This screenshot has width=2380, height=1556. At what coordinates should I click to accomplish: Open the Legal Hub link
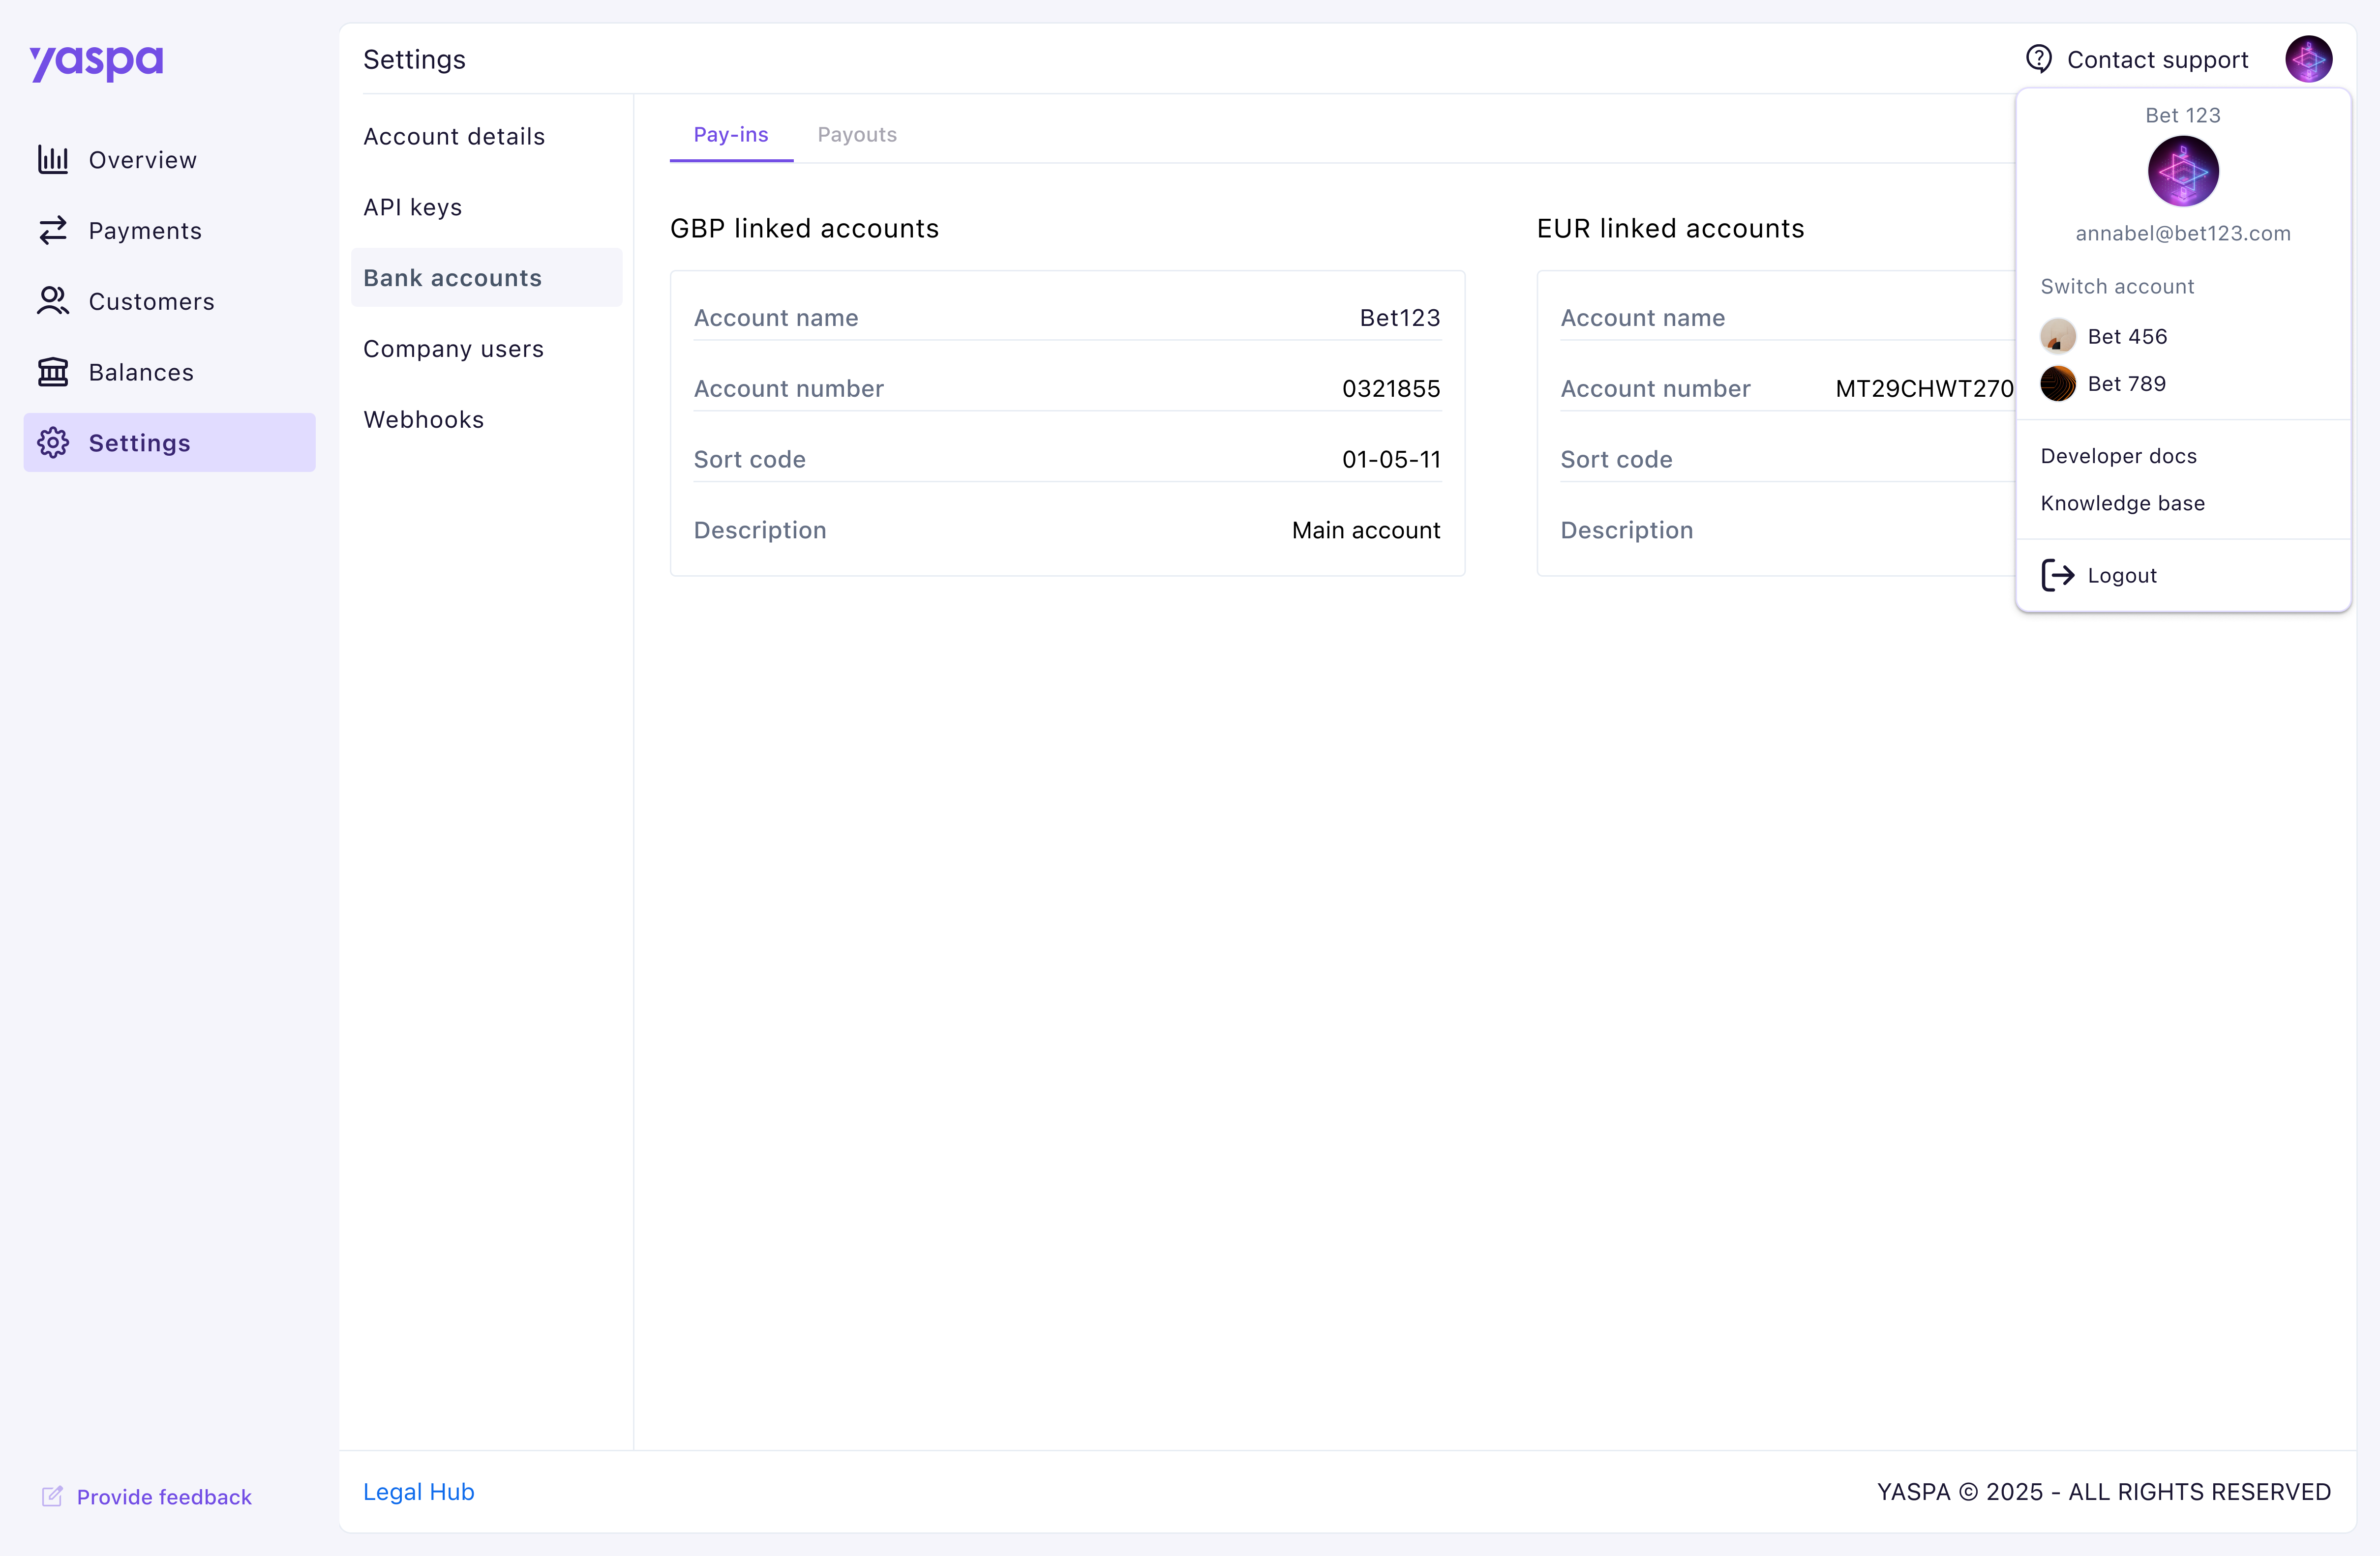coord(418,1491)
